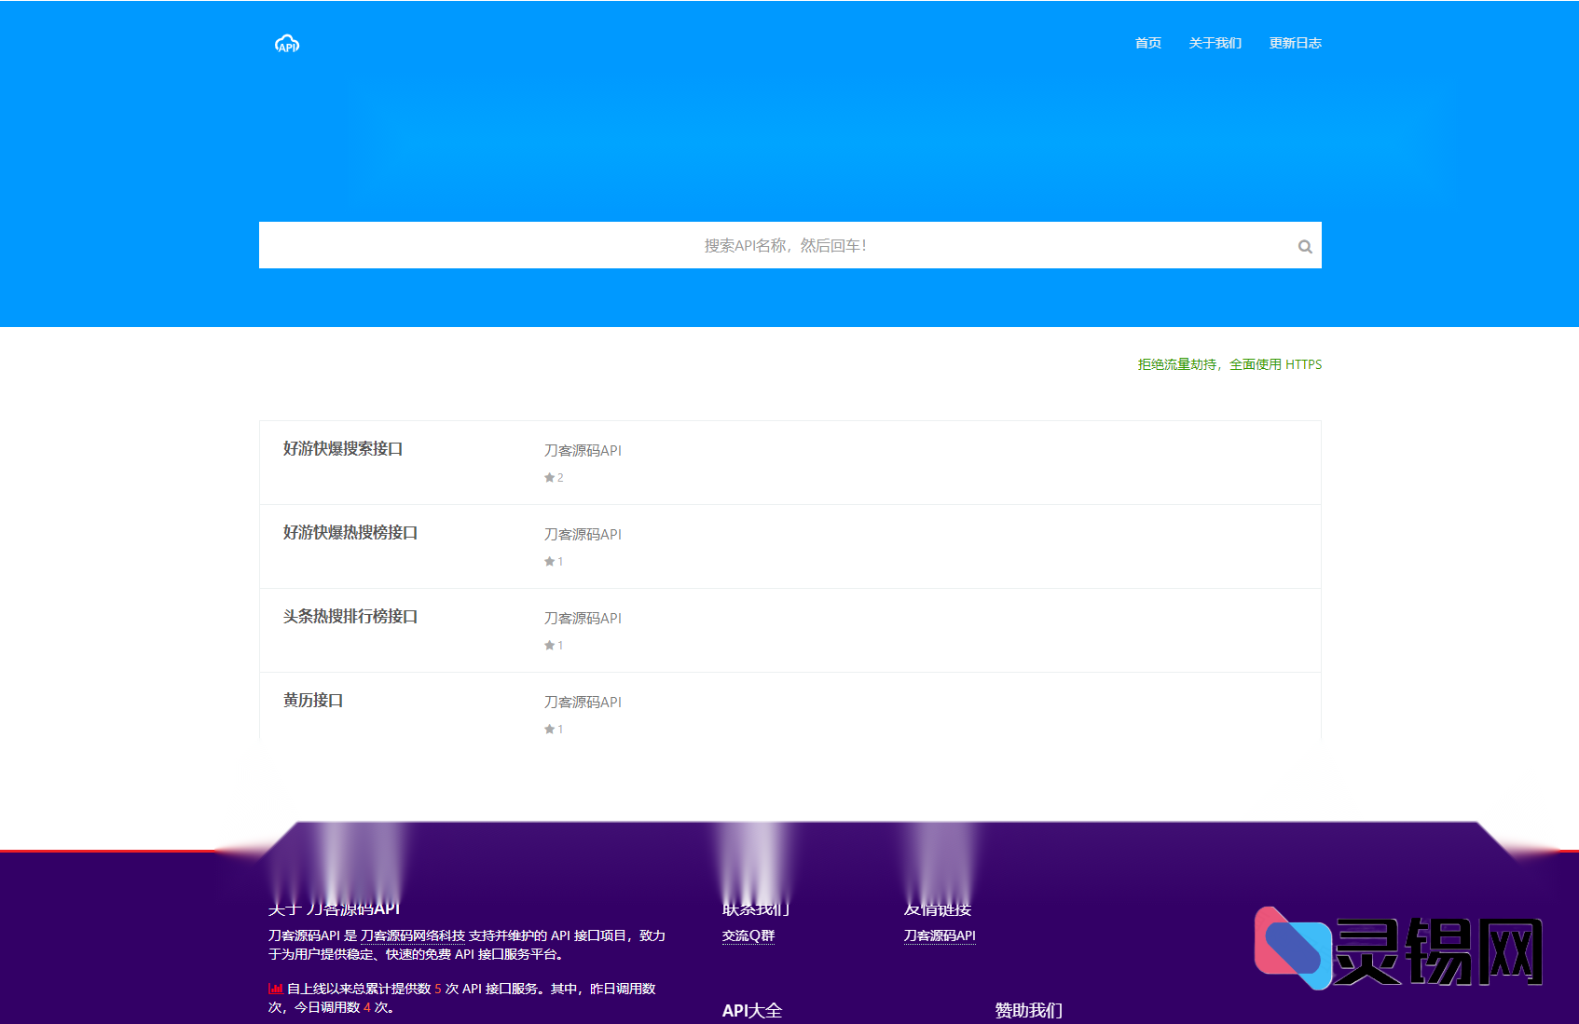Click the star icon under 头条热搜排行榜接口

point(549,645)
